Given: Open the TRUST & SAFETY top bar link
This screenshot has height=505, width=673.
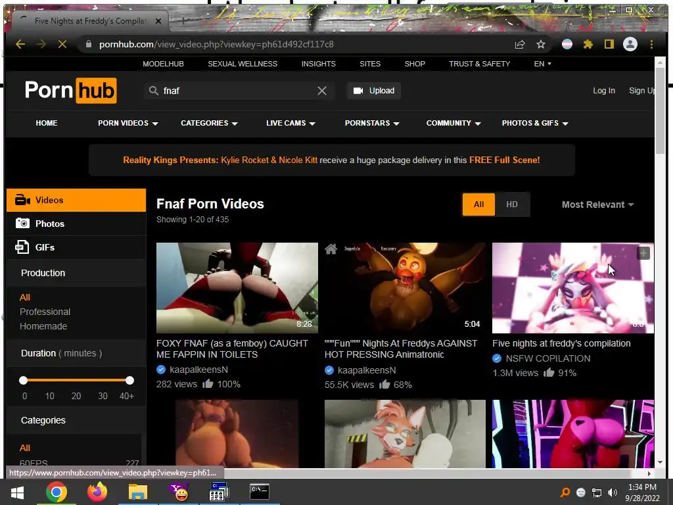Looking at the screenshot, I should pyautogui.click(x=479, y=64).
